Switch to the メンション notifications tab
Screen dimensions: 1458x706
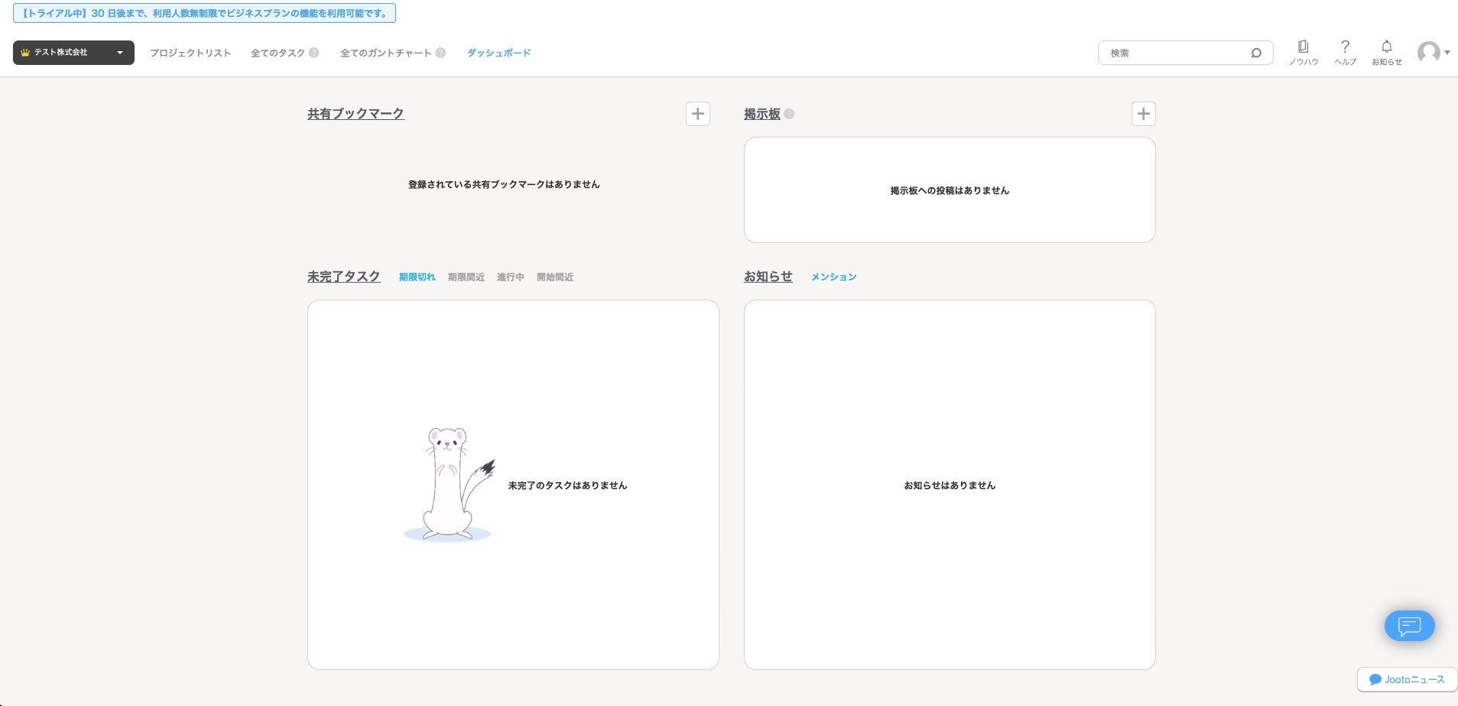pos(833,277)
